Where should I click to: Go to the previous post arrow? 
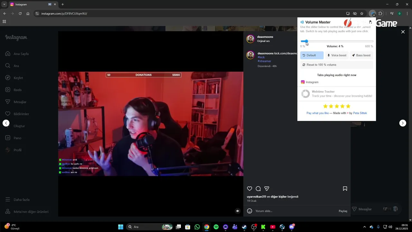click(6, 123)
